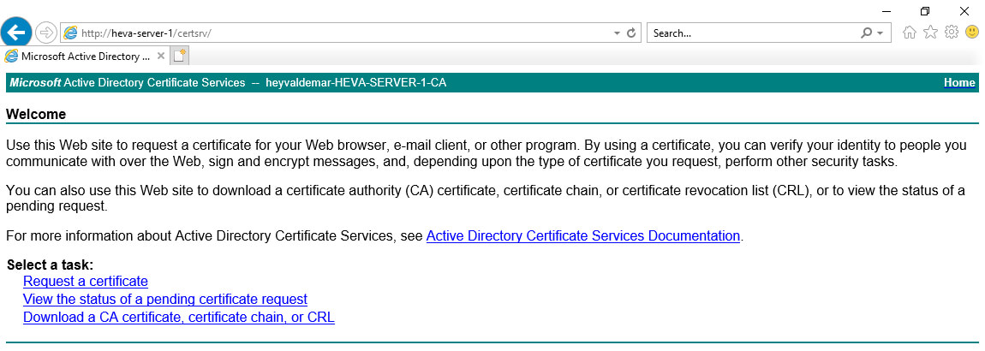Go back with the blue Back arrow
The height and width of the screenshot is (351, 985).
15,32
